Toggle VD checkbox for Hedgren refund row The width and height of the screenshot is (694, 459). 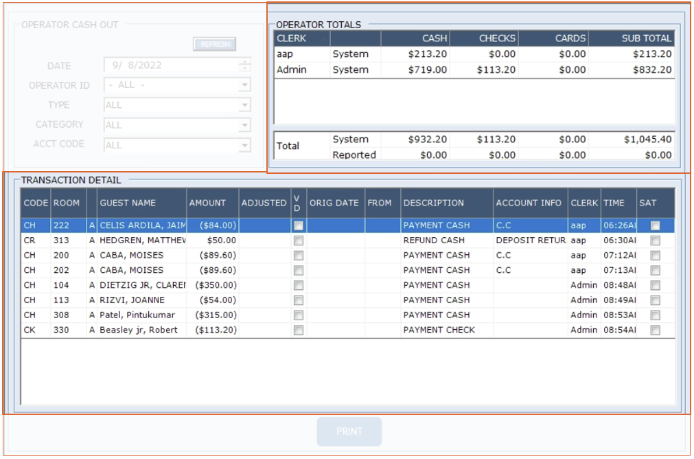pyautogui.click(x=299, y=240)
